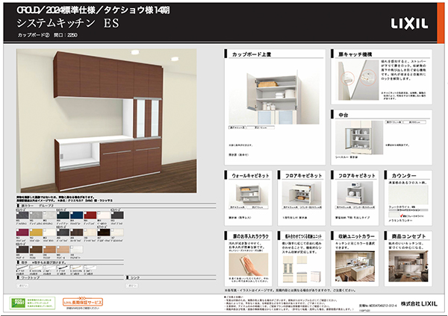Open the 収納ユニットカラー kitchen photo
Viewport: 448px width, 316px height.
tap(355, 266)
